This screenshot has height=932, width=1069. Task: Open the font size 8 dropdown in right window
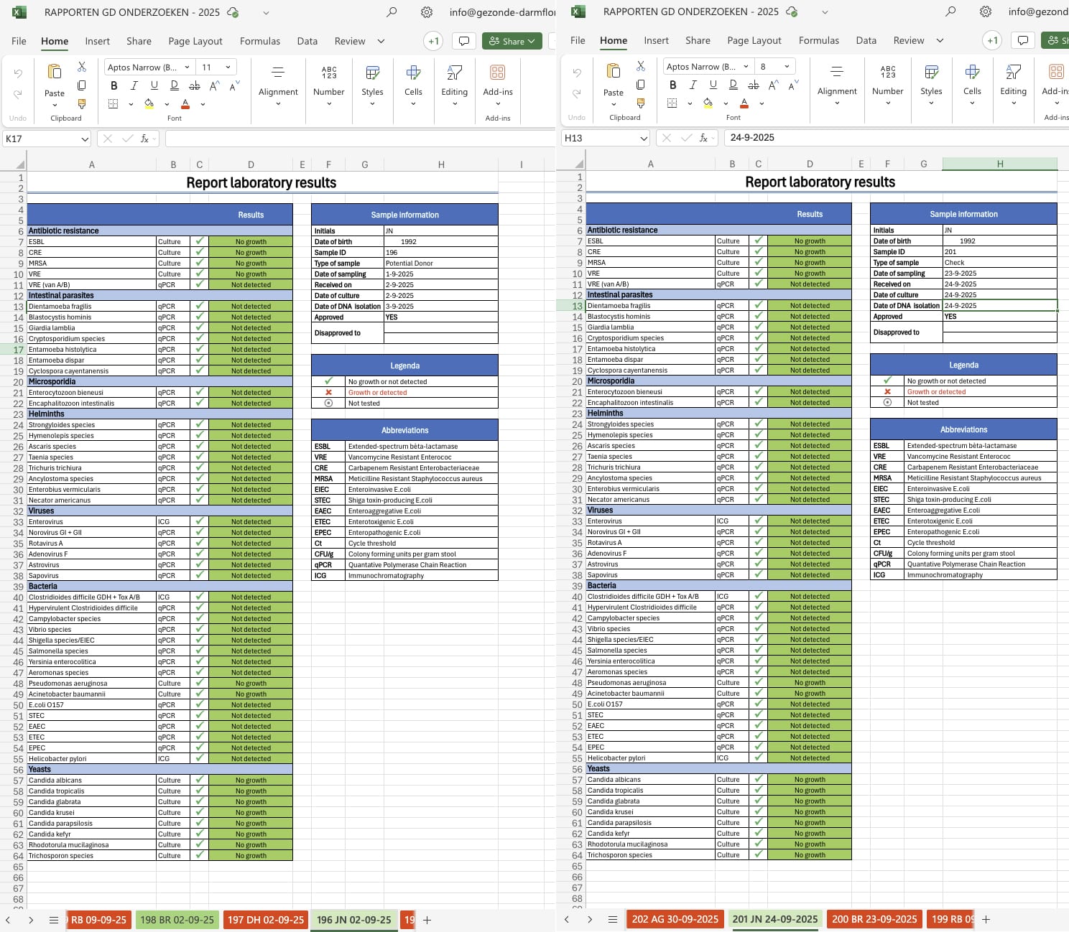[x=787, y=66]
